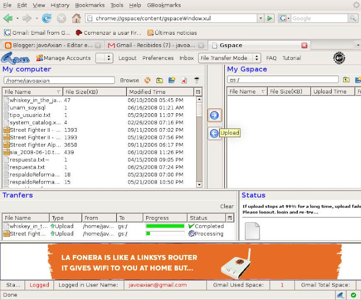The height and width of the screenshot is (300, 361).
Task: Reload the page with the refresh icon
Action: tap(47, 18)
